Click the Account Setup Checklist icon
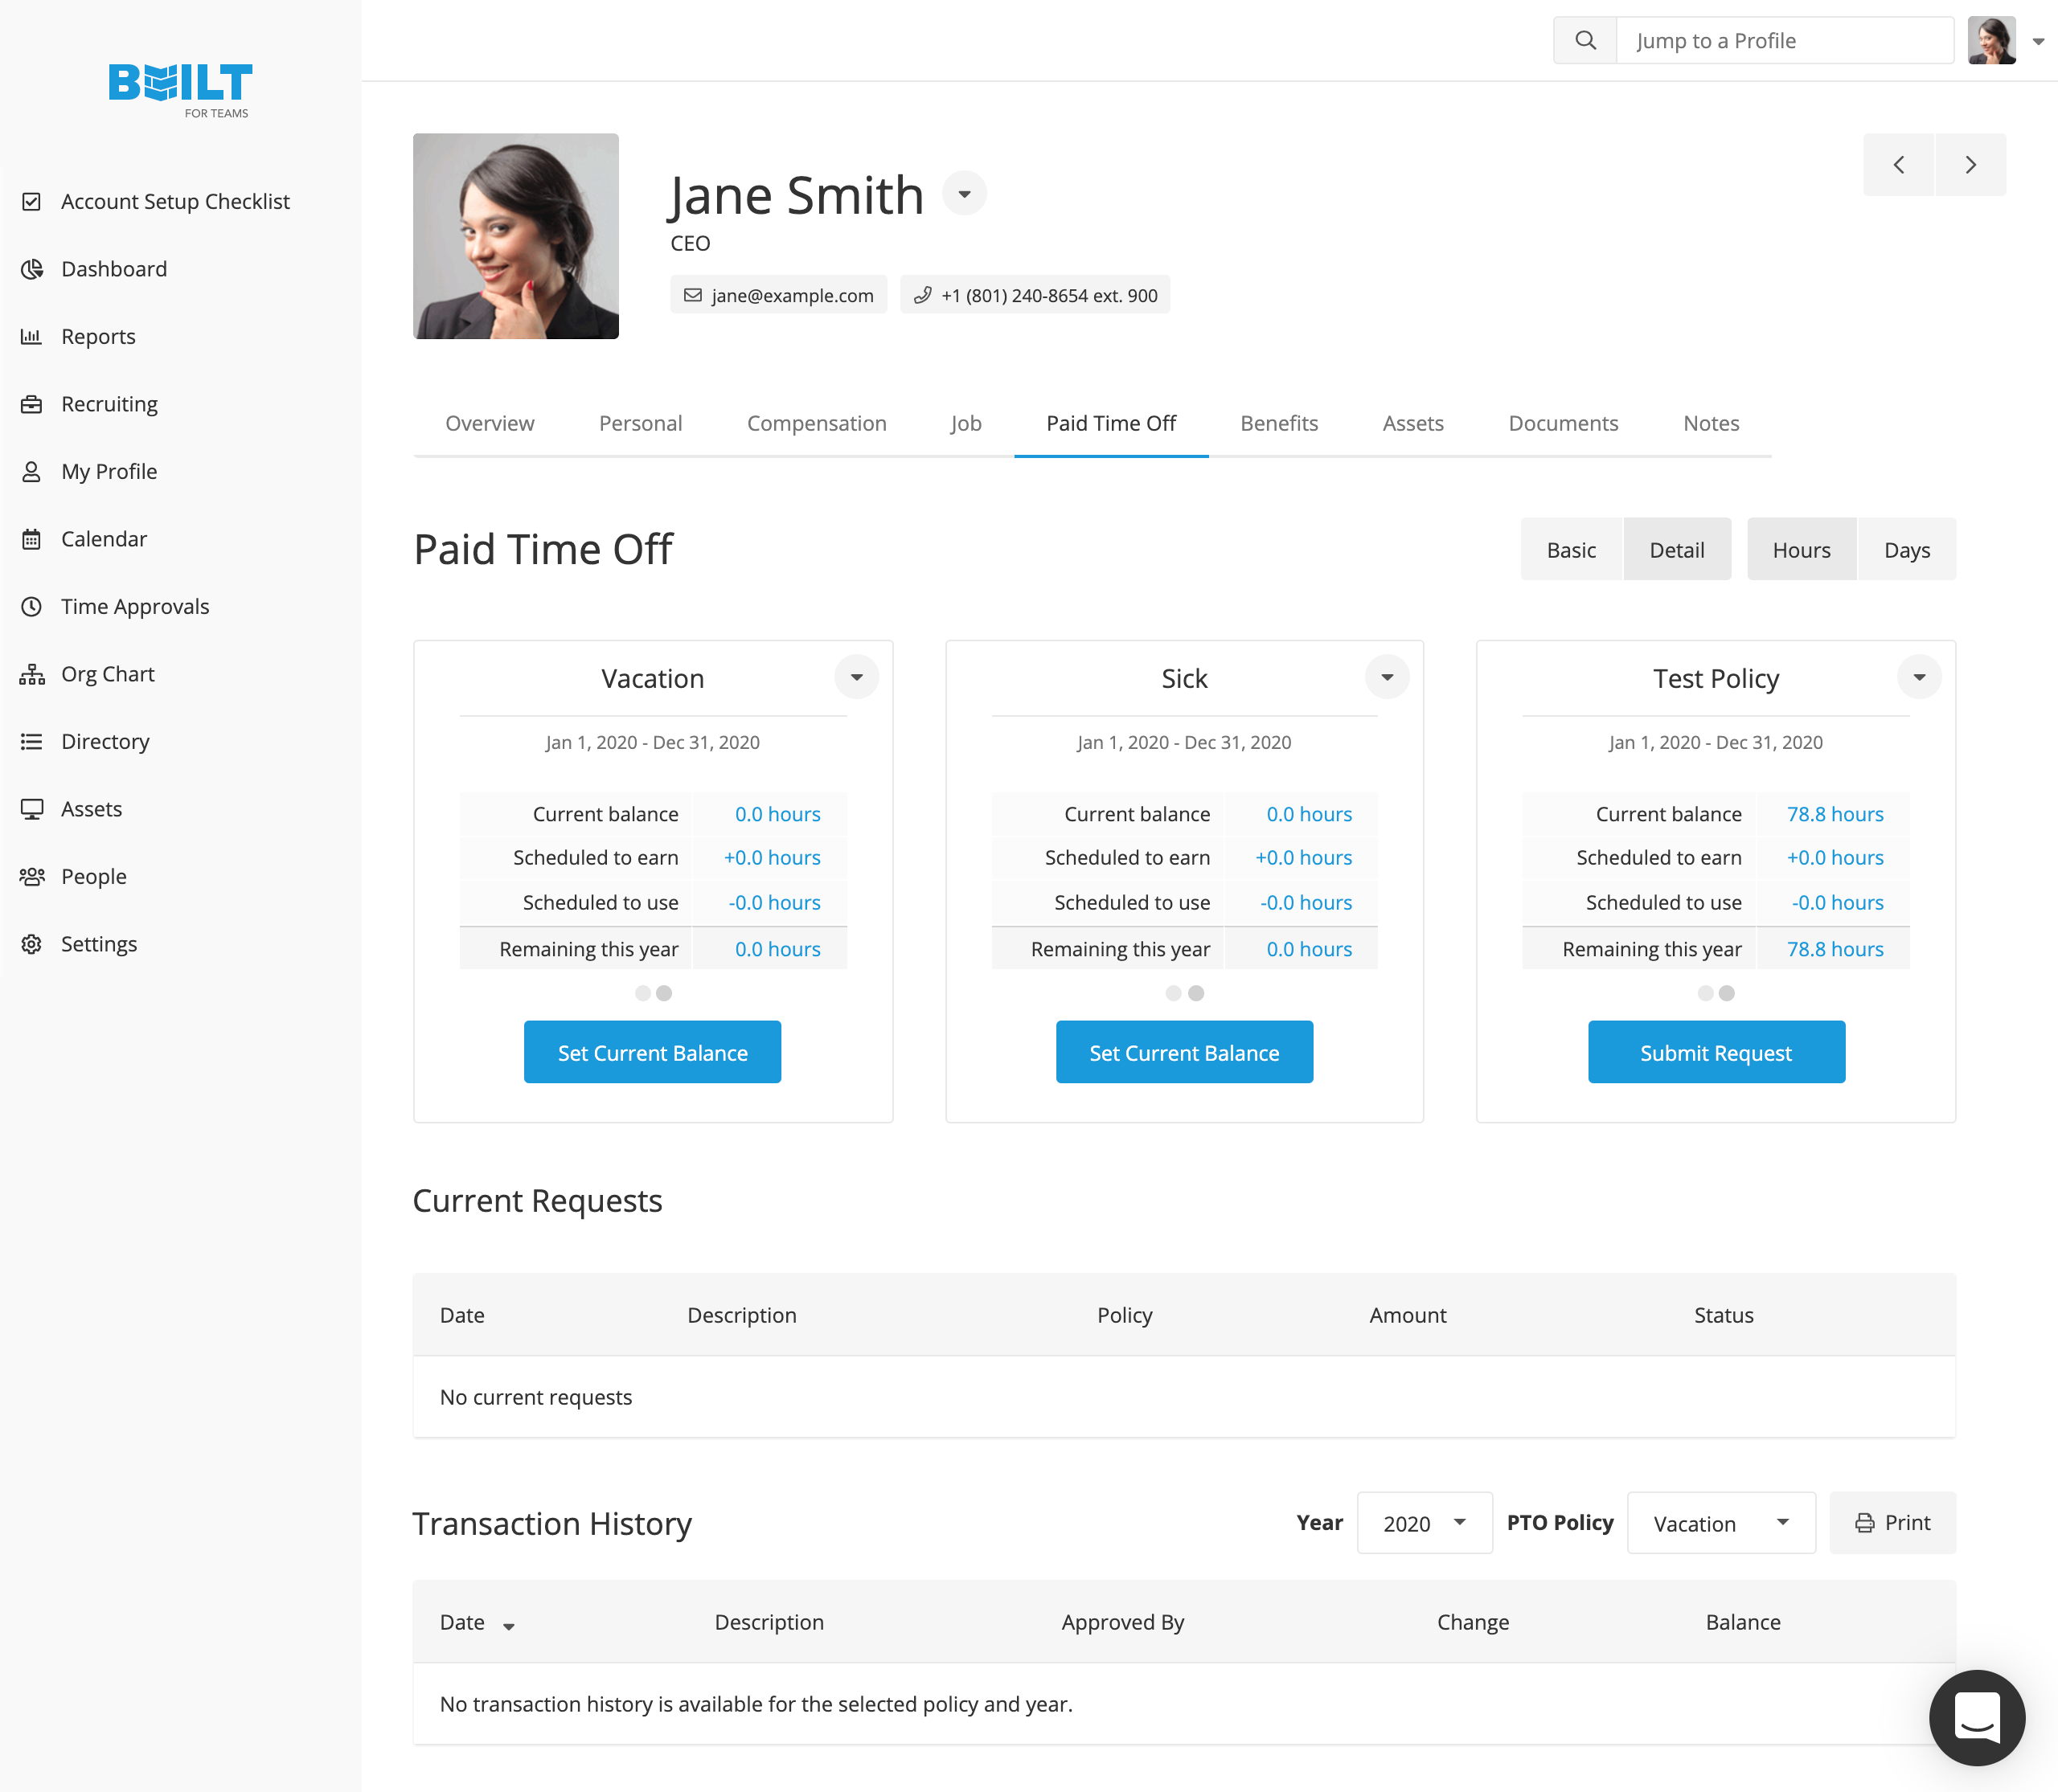The height and width of the screenshot is (1792, 2058). coord(32,202)
